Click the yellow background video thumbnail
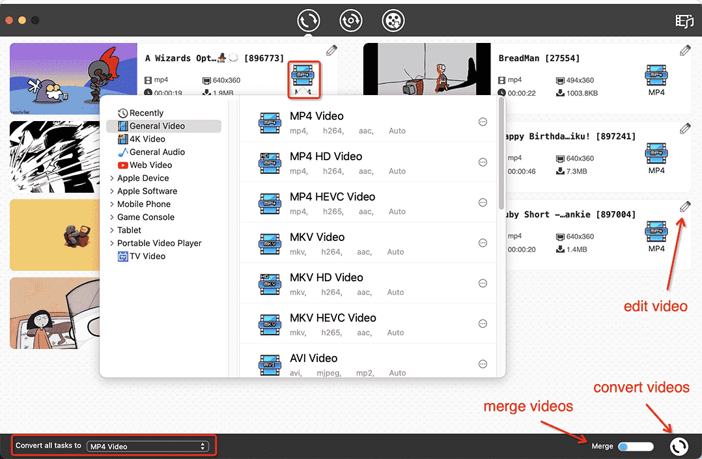 coord(55,235)
